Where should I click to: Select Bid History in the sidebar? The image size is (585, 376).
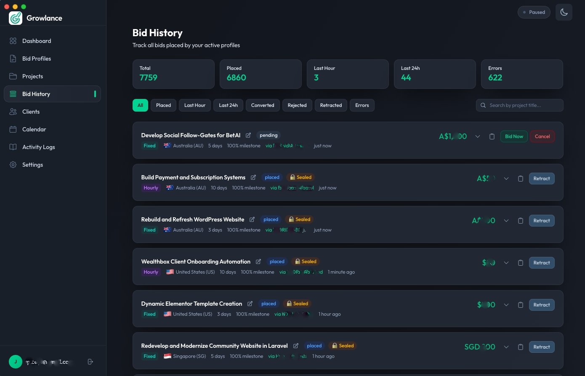pos(53,94)
